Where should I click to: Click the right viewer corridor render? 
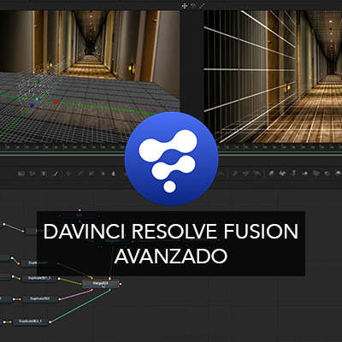click(273, 76)
